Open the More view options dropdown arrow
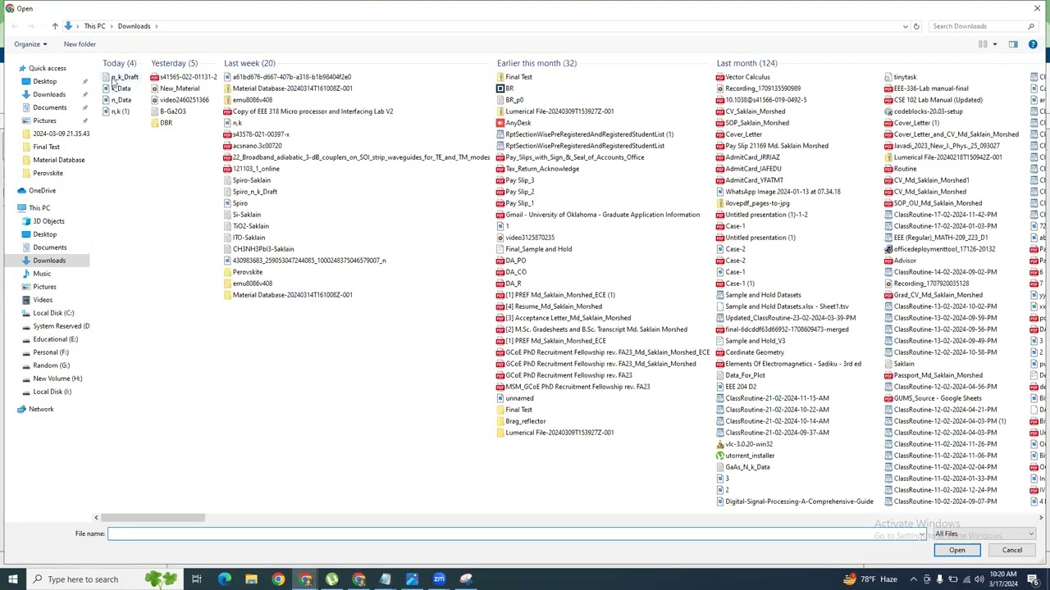Screen dimensions: 1050x590 (995, 44)
